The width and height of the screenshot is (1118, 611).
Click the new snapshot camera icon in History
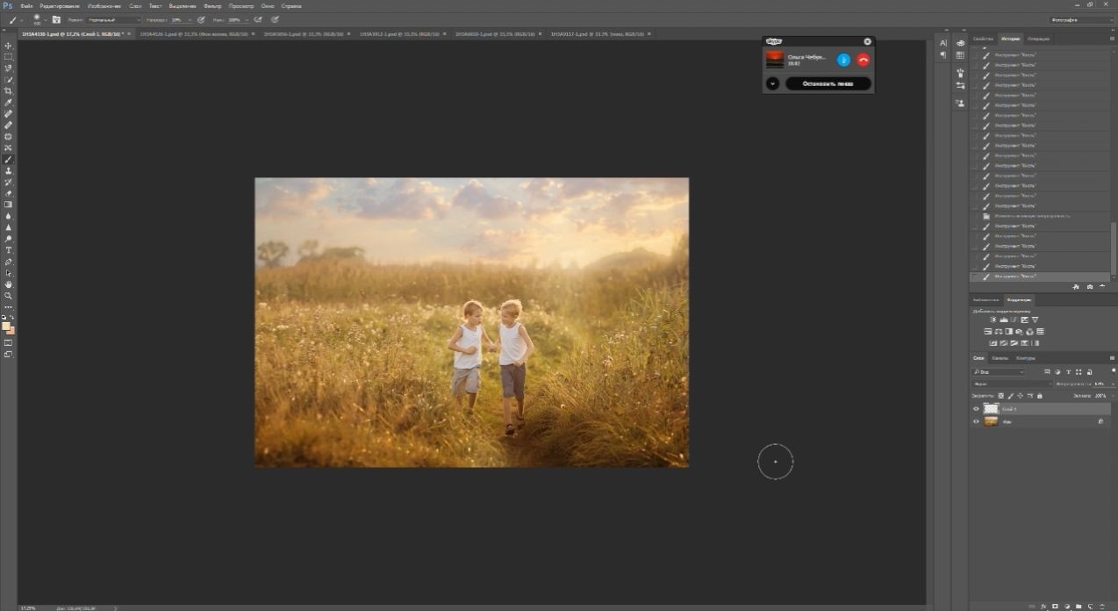[x=1090, y=287]
